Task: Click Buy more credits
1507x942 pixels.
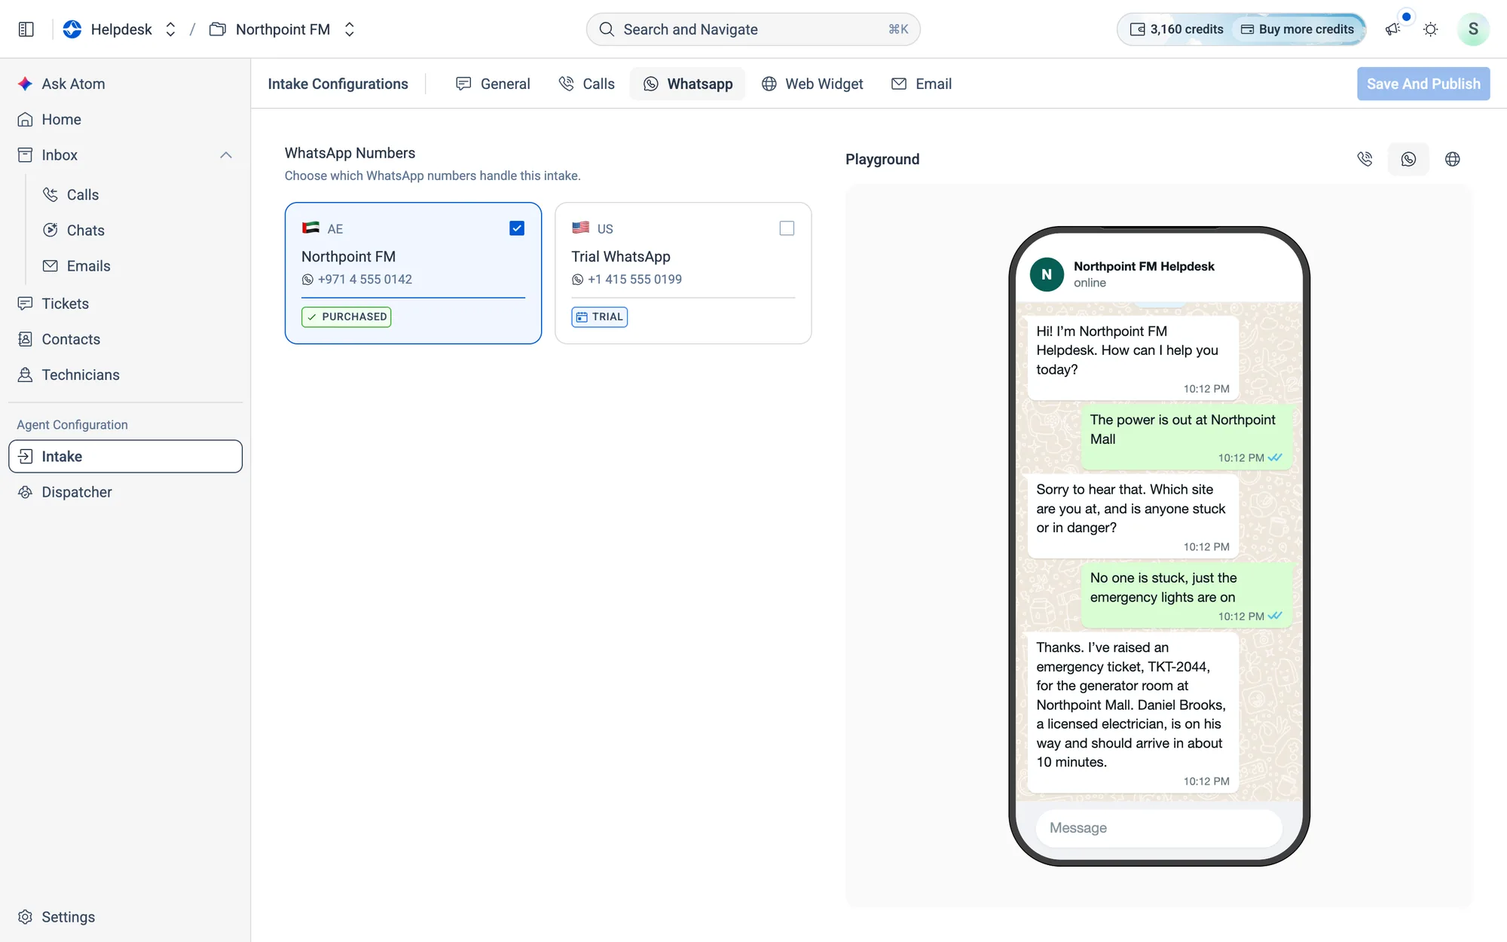Action: [1298, 29]
